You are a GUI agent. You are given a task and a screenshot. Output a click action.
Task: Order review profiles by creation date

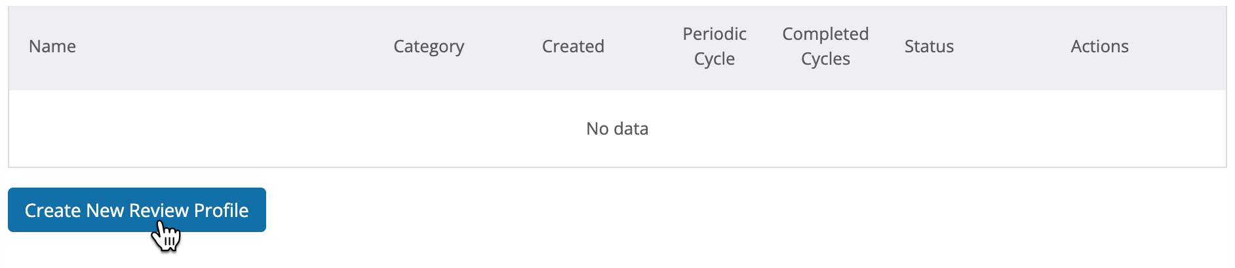click(x=573, y=46)
